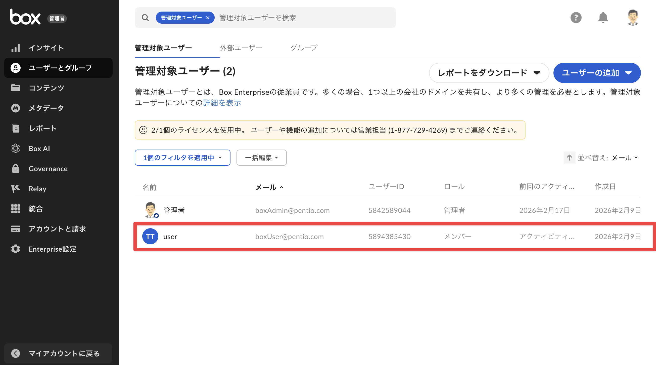Open the 一括編集 dropdown
This screenshot has height=365, width=656.
pyautogui.click(x=261, y=158)
